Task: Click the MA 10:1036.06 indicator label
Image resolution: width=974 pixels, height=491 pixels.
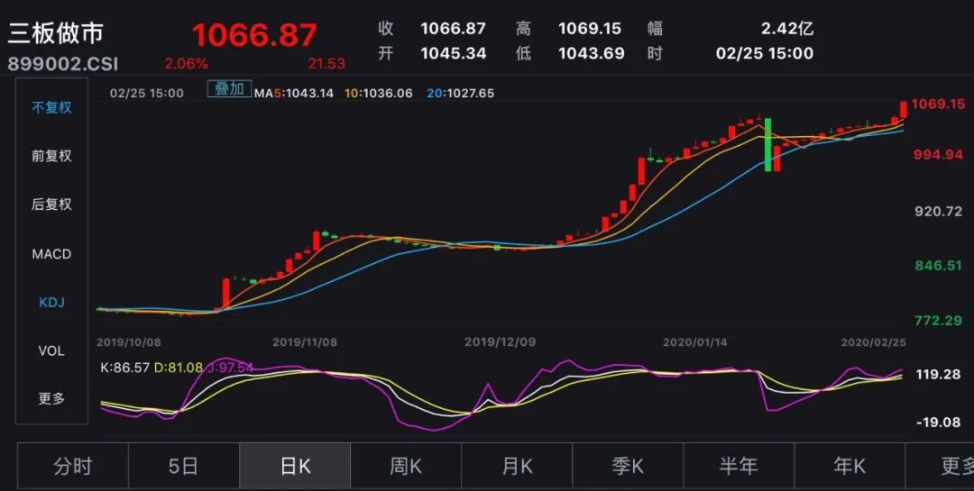Action: click(x=378, y=93)
